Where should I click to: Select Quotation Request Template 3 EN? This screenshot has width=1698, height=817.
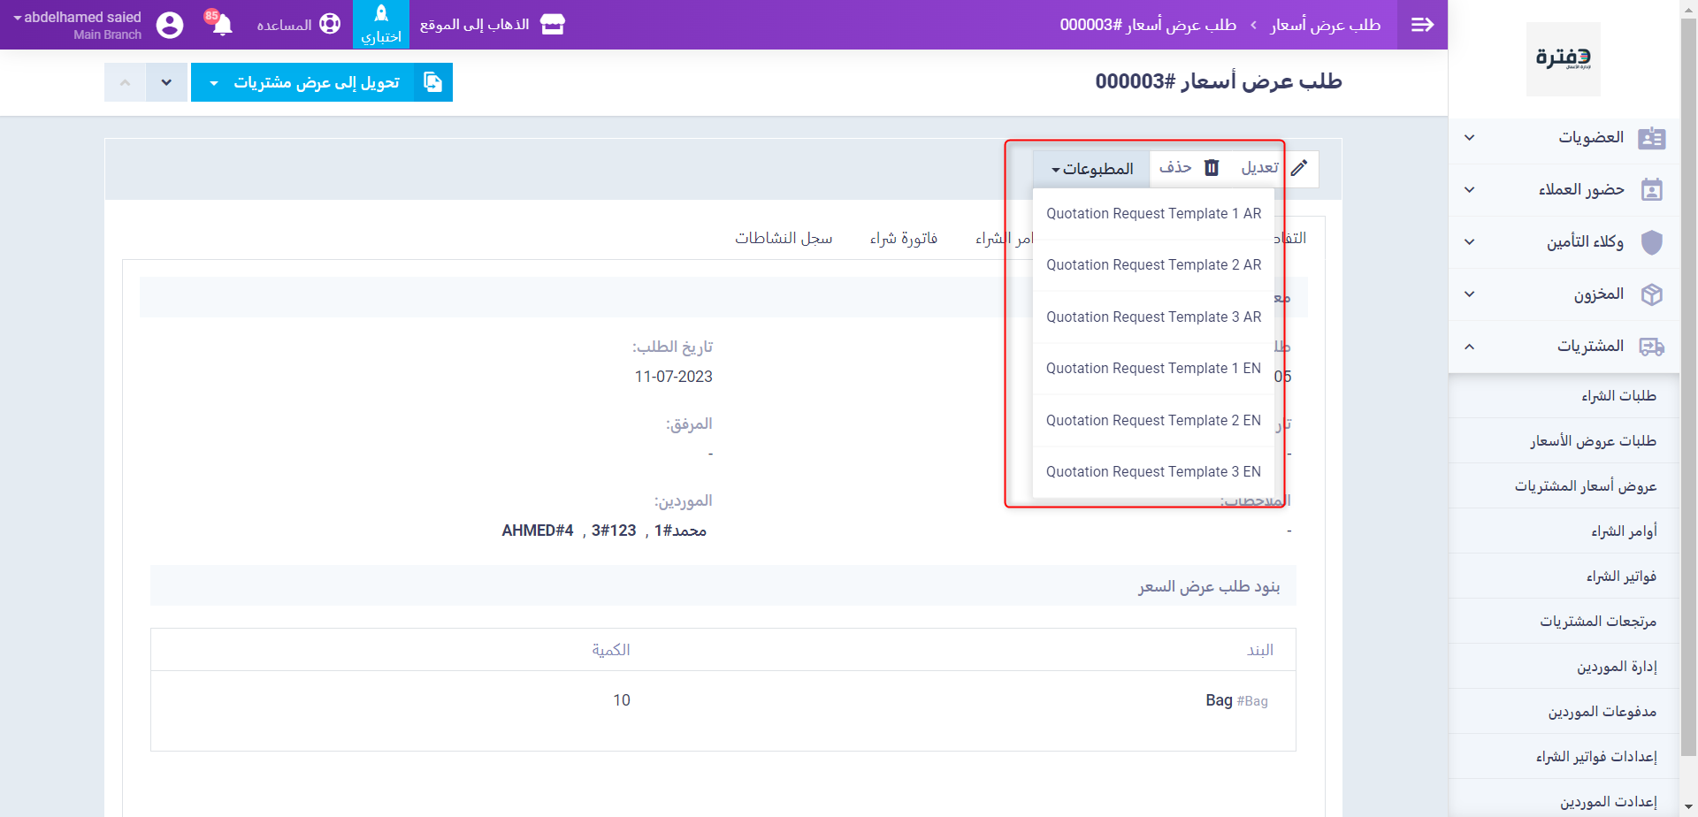(1153, 472)
